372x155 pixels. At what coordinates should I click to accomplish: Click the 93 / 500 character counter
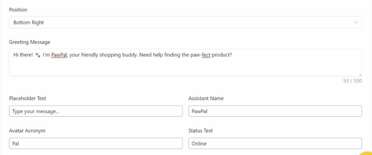tap(352, 81)
